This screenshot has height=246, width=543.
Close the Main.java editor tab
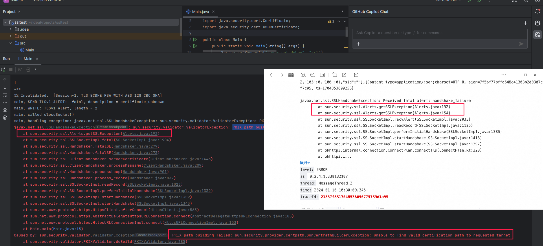[213, 12]
